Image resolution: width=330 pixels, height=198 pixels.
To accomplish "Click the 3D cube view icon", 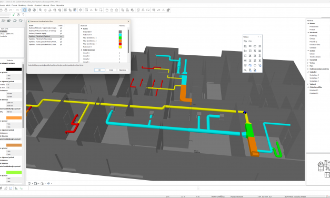I will 81,10.
